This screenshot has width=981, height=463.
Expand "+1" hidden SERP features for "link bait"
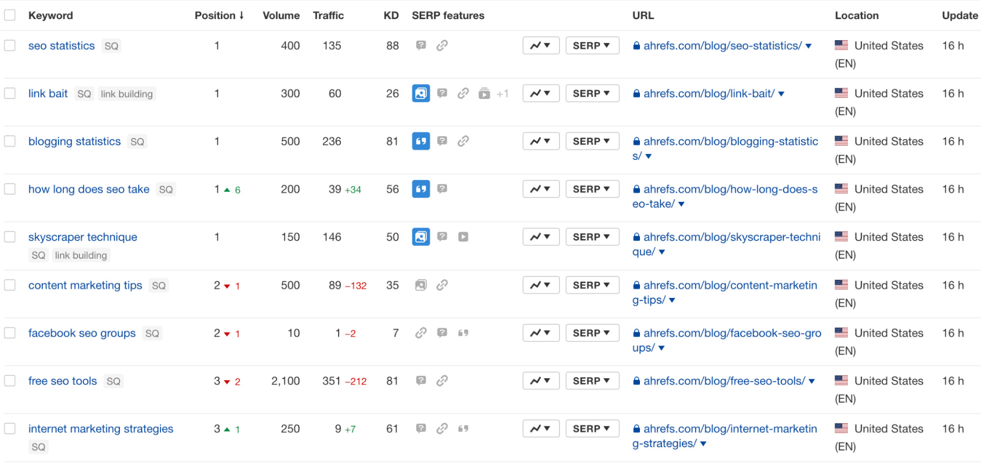point(502,93)
